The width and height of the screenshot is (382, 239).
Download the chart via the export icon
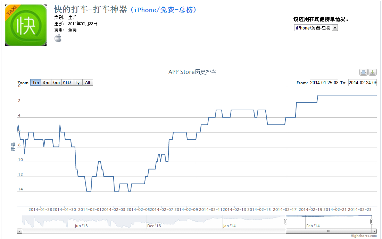(x=373, y=72)
